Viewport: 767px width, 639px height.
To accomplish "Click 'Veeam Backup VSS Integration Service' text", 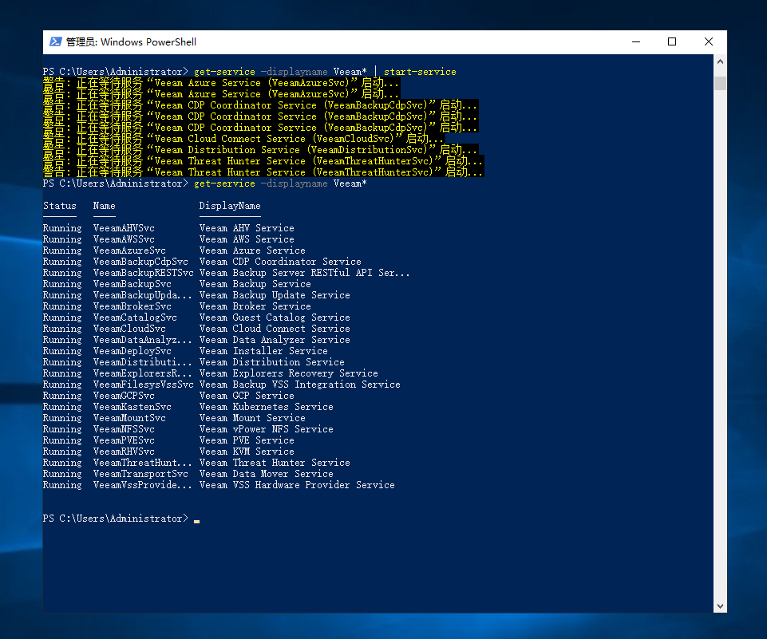I will (x=300, y=385).
